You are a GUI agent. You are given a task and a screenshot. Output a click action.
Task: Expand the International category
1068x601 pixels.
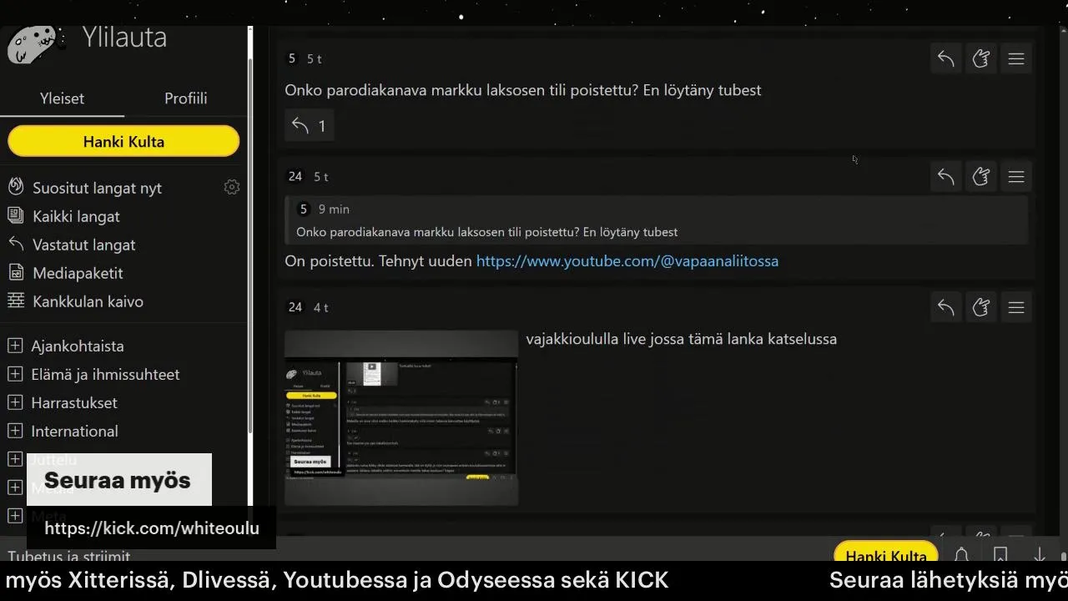[x=15, y=431]
